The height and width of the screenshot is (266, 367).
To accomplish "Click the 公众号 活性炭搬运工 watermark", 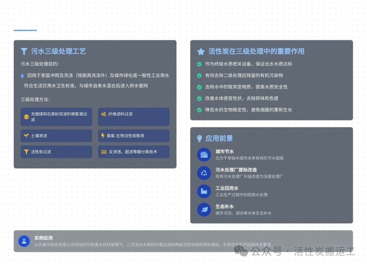I will click(295, 251).
